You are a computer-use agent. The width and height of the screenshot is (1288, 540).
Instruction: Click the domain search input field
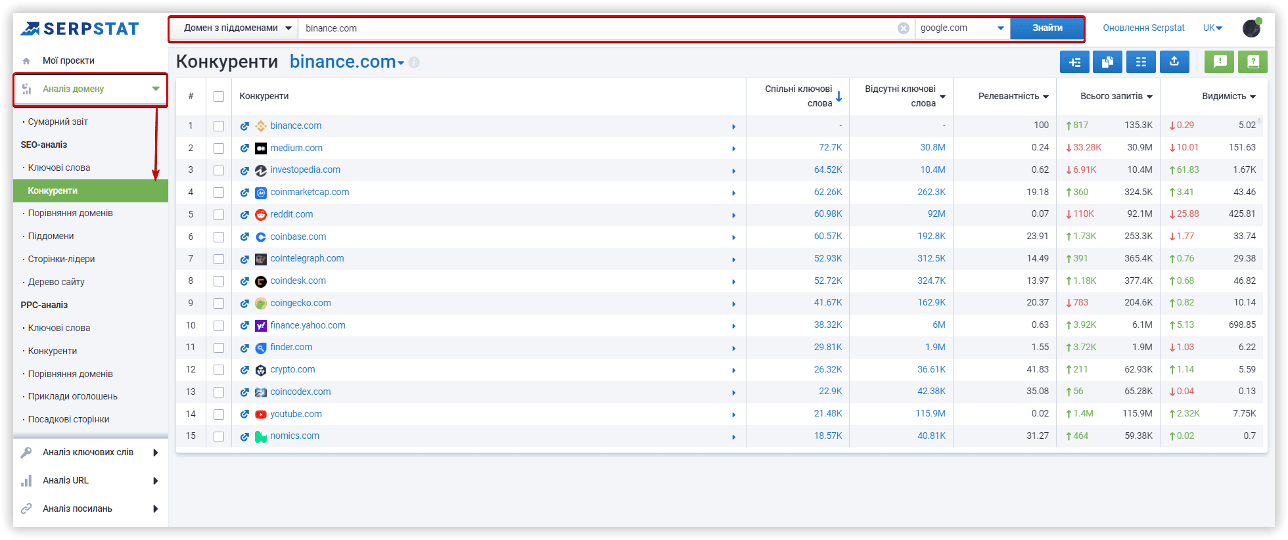click(x=598, y=28)
